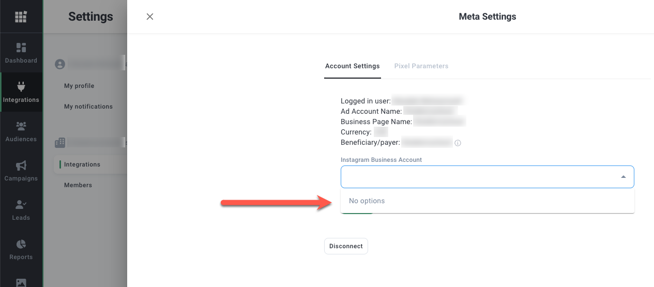The image size is (654, 287).
Task: Open the Audiences section
Action: click(x=21, y=131)
